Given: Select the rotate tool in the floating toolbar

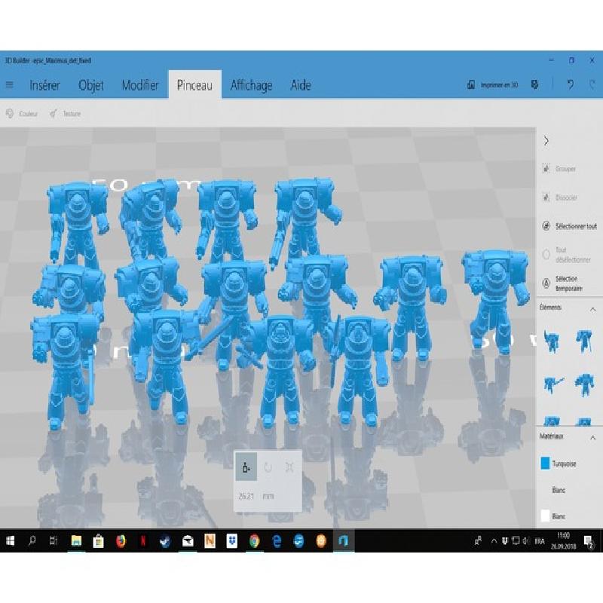Looking at the screenshot, I should pos(268,467).
